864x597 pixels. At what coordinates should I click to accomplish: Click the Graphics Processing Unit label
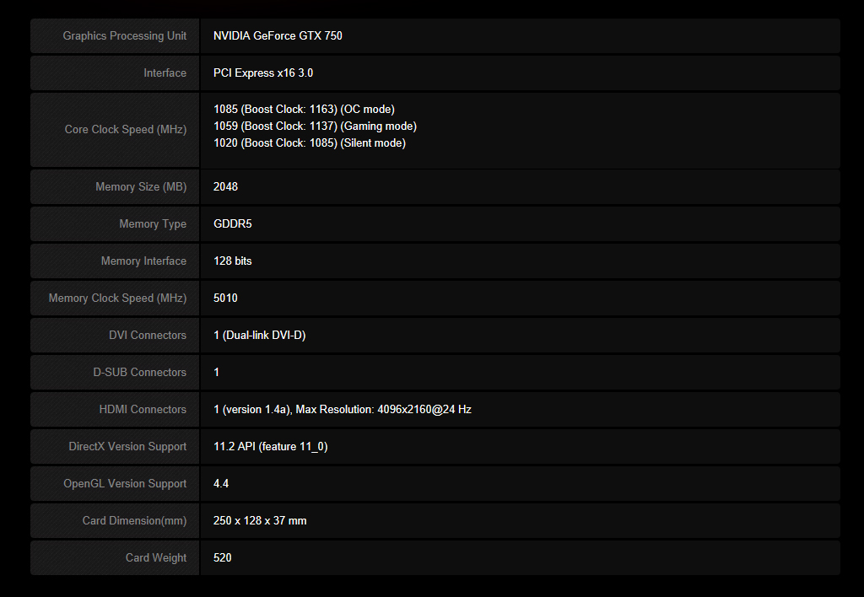click(124, 35)
